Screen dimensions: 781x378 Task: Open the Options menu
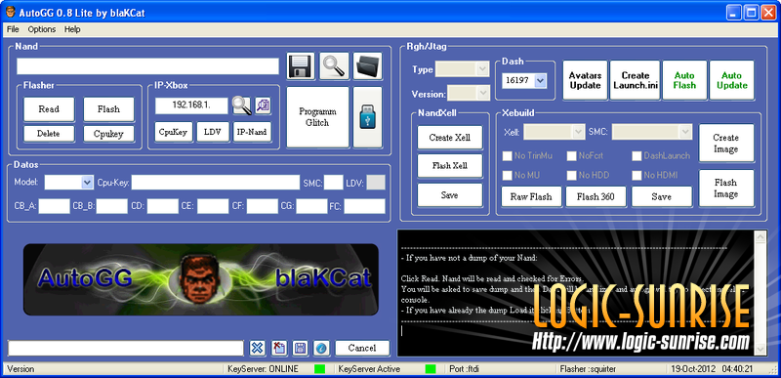(42, 29)
